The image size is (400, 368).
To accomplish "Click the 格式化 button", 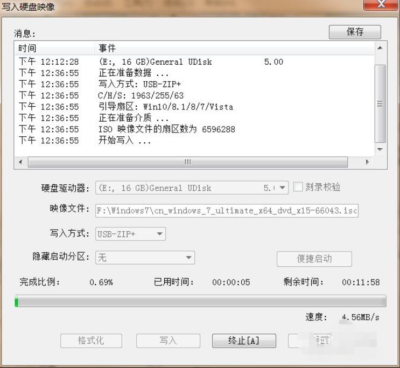I will [91, 341].
